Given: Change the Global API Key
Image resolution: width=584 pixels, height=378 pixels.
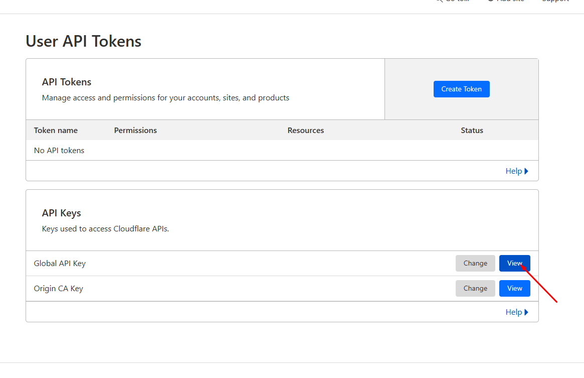Looking at the screenshot, I should click(x=475, y=264).
